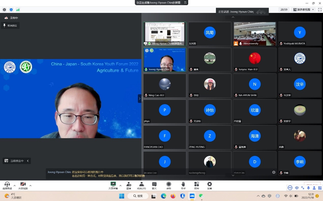This screenshot has height=201, width=323.
Task: Select the JilinUniversity video thumbnail
Action: tap(255, 34)
